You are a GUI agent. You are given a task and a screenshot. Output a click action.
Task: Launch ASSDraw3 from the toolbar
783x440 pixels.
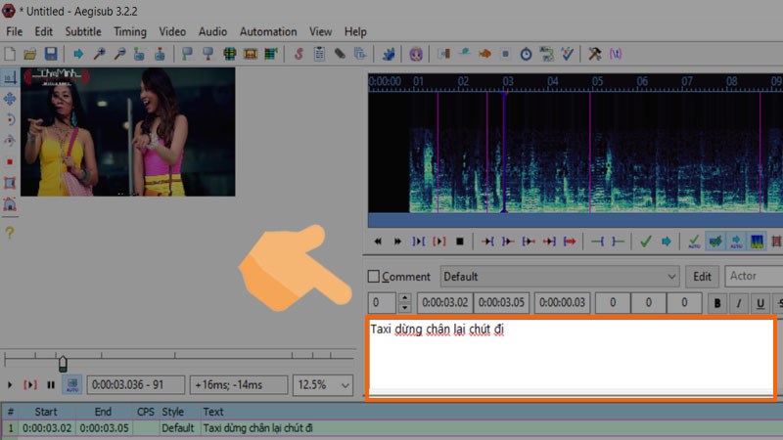415,54
